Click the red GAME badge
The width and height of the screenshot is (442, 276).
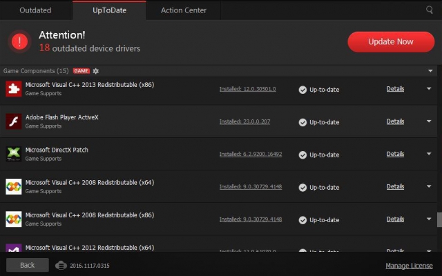coord(81,70)
